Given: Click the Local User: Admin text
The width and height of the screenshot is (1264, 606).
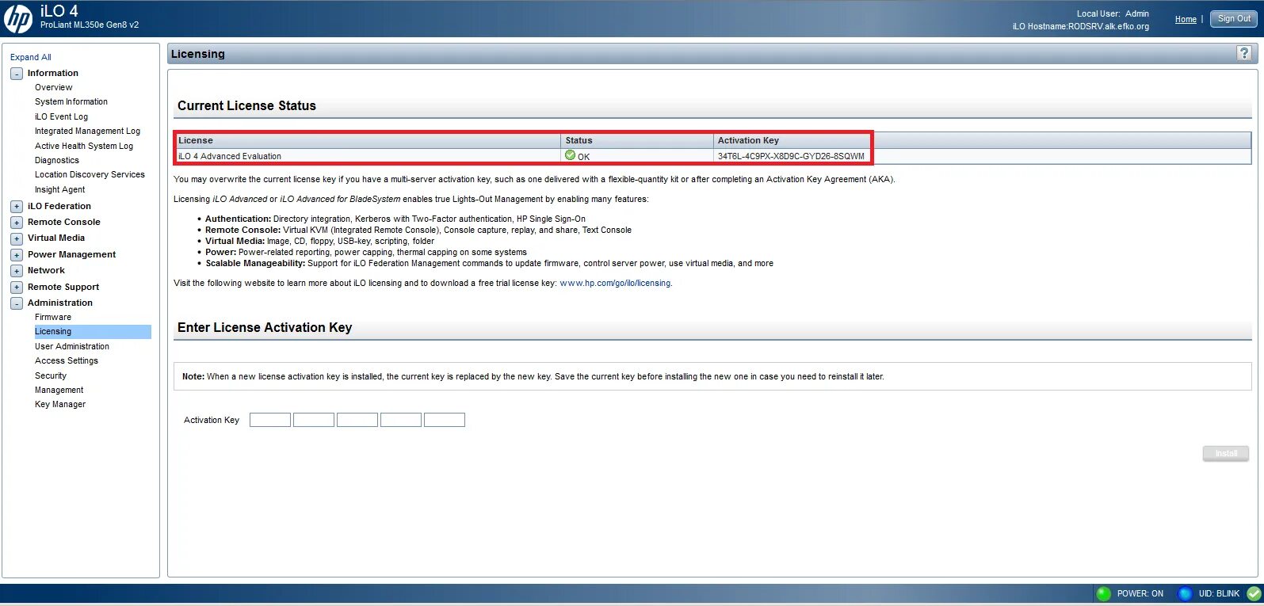Looking at the screenshot, I should point(1113,13).
